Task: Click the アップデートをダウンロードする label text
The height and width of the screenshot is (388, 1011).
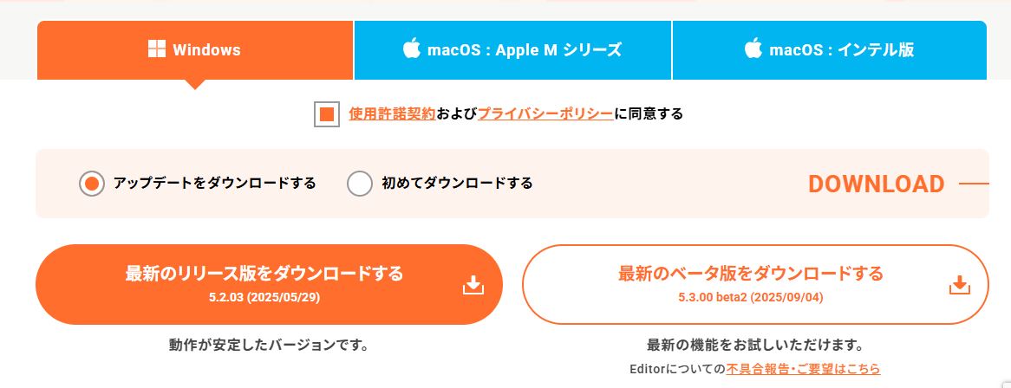Action: 214,184
